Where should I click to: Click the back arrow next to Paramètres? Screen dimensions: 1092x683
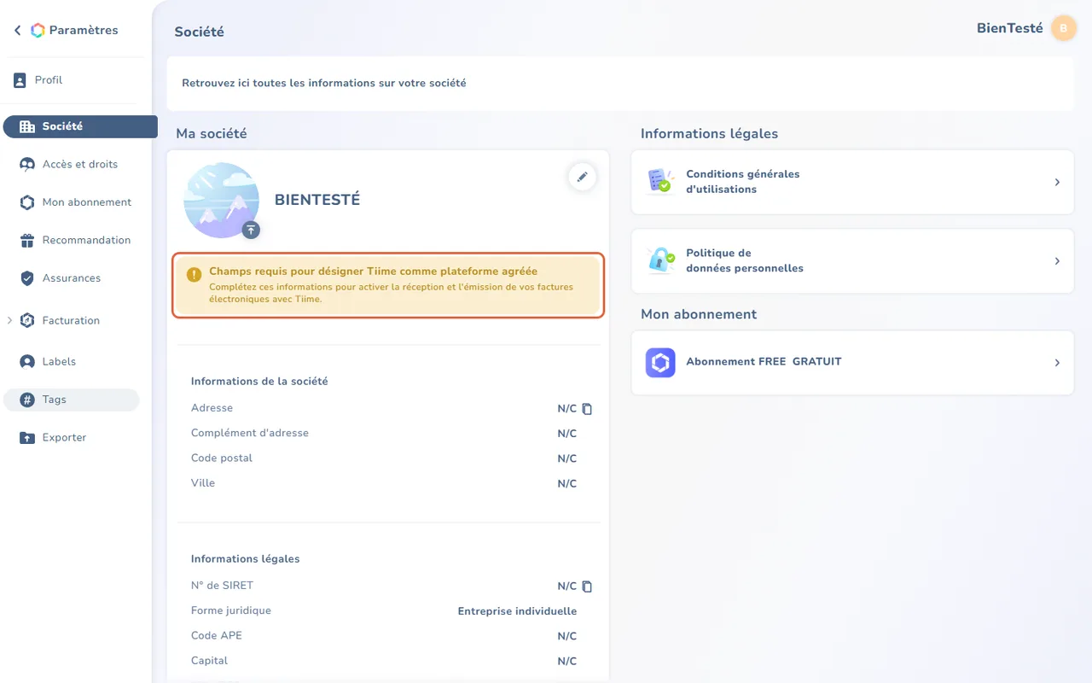(17, 31)
